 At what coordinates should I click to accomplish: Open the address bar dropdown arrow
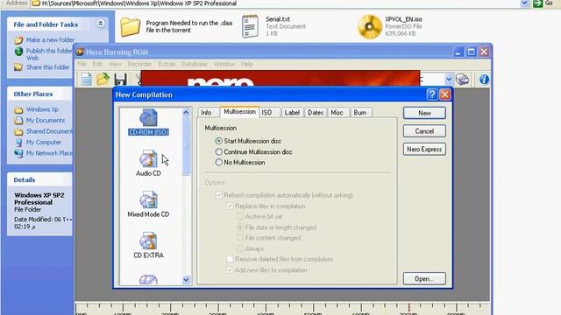[x=524, y=3]
